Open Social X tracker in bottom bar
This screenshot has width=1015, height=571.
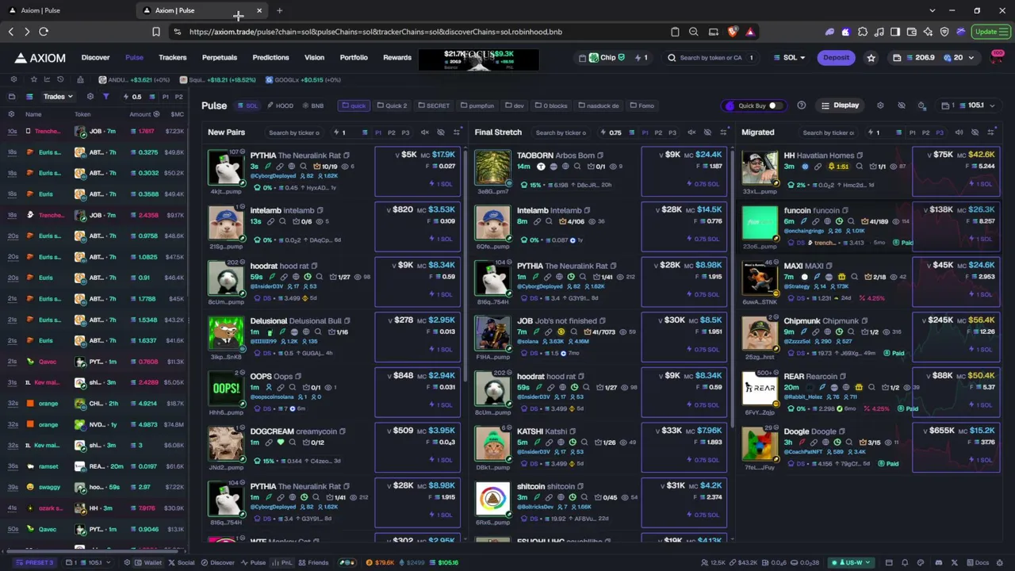point(182,562)
